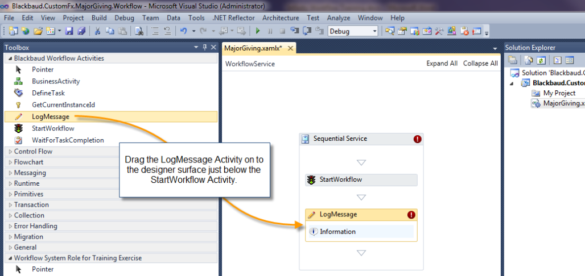Expand the Control Flow toolbox group
Image resolution: width=585 pixels, height=276 pixels.
coord(33,152)
